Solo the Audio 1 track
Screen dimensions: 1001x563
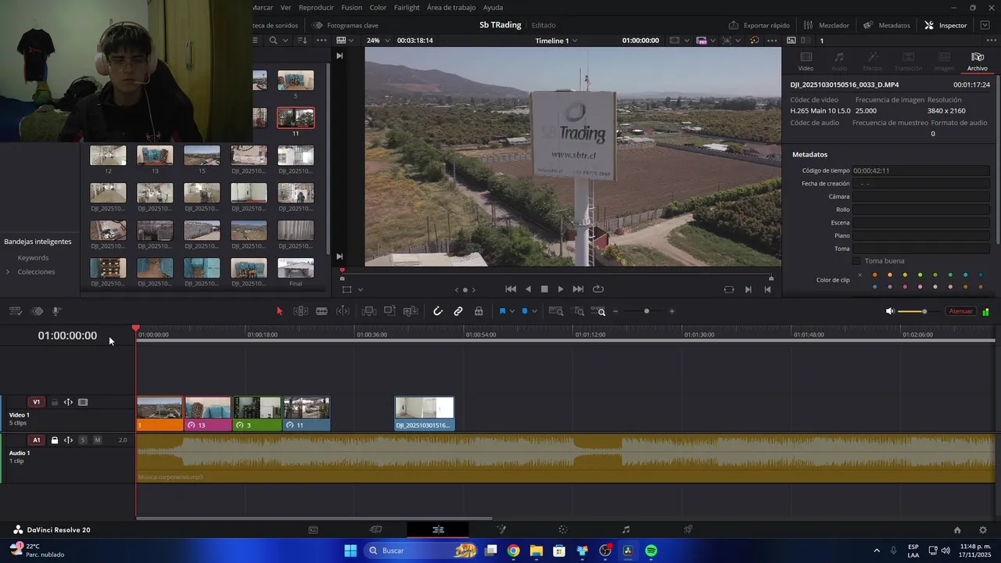[x=83, y=440]
